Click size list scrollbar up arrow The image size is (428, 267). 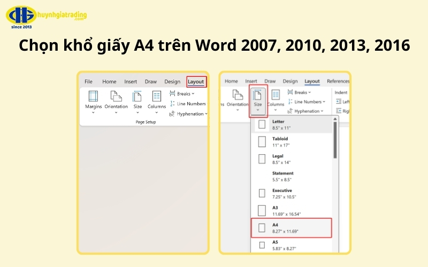(335, 119)
